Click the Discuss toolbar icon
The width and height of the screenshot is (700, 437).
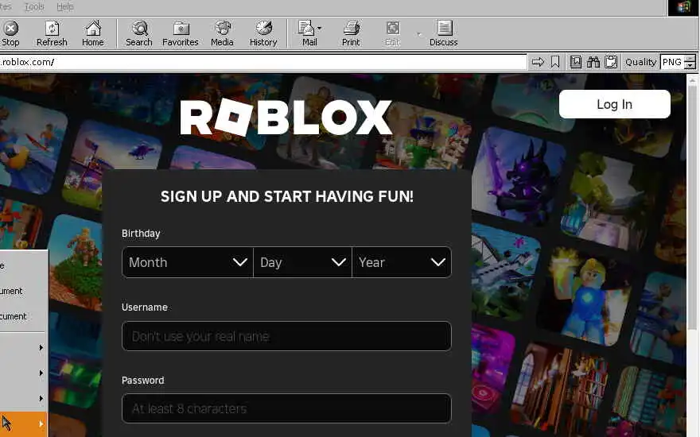point(444,29)
